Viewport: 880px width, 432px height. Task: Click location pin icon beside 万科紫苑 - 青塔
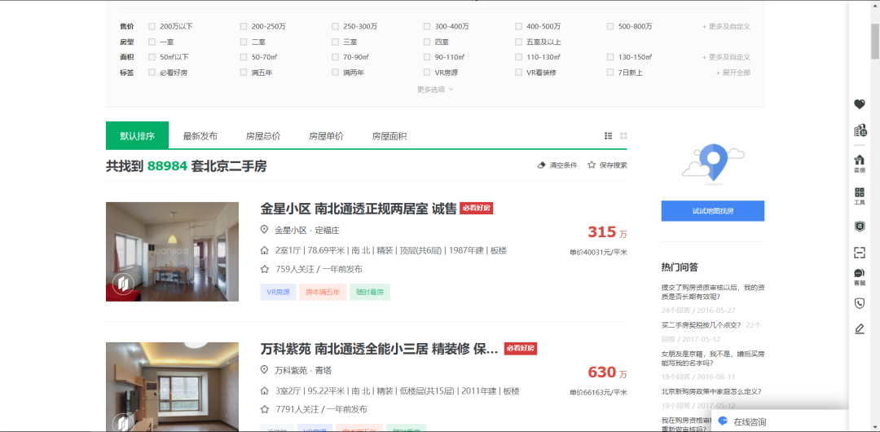pyautogui.click(x=264, y=370)
